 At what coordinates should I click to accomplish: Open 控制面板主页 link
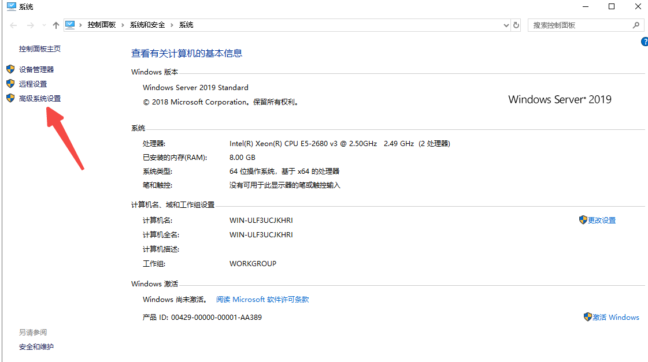tap(40, 48)
